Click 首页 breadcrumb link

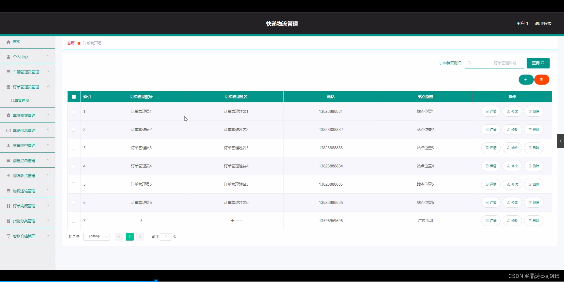[x=71, y=43]
